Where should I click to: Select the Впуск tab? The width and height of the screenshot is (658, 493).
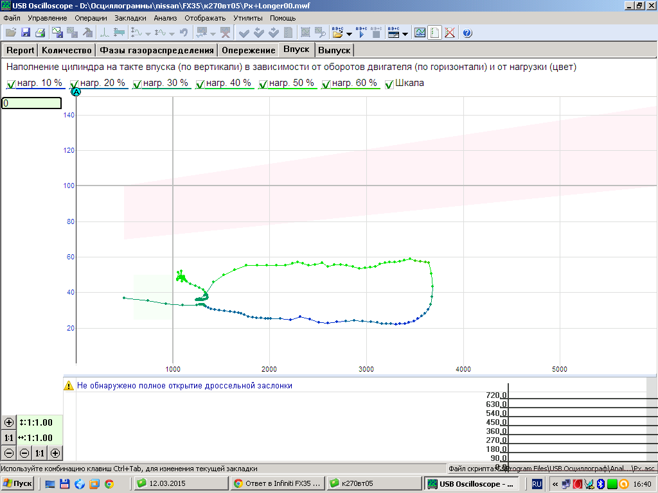pyautogui.click(x=296, y=49)
